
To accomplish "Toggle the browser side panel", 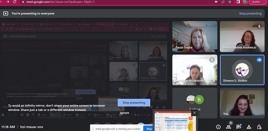I will click(x=238, y=2).
